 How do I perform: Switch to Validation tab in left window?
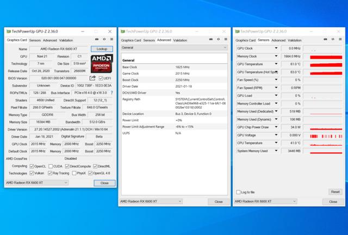[66, 40]
